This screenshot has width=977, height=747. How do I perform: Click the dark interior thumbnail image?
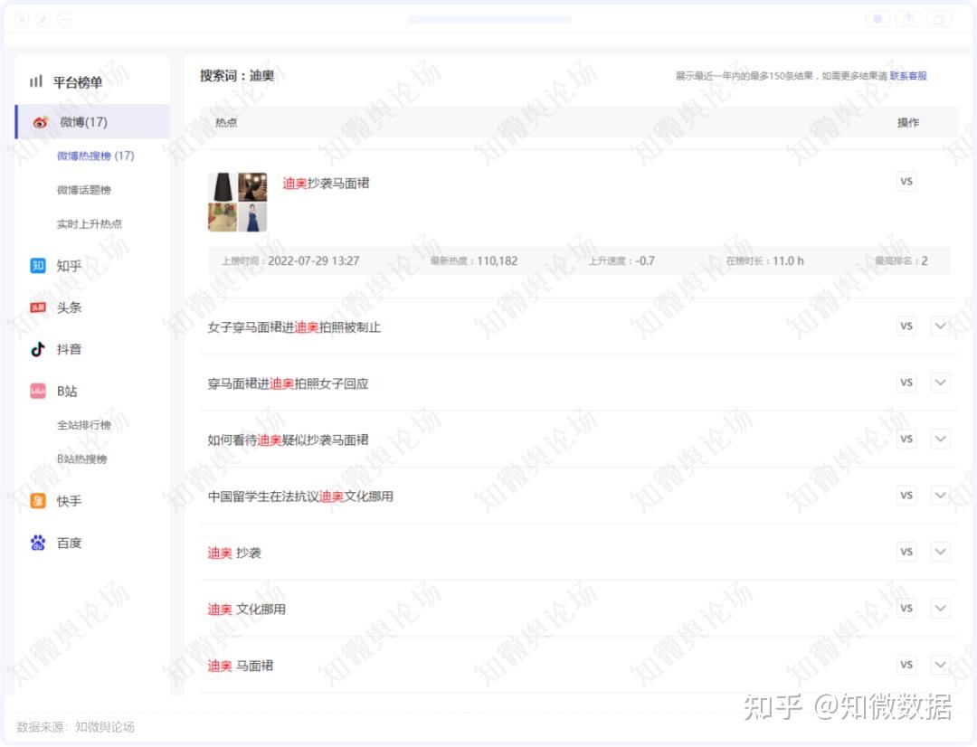(x=253, y=187)
